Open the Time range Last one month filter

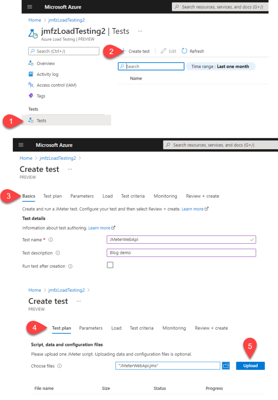coord(220,66)
